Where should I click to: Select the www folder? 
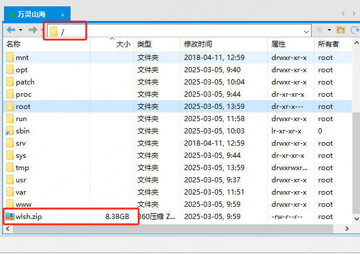pos(178,204)
